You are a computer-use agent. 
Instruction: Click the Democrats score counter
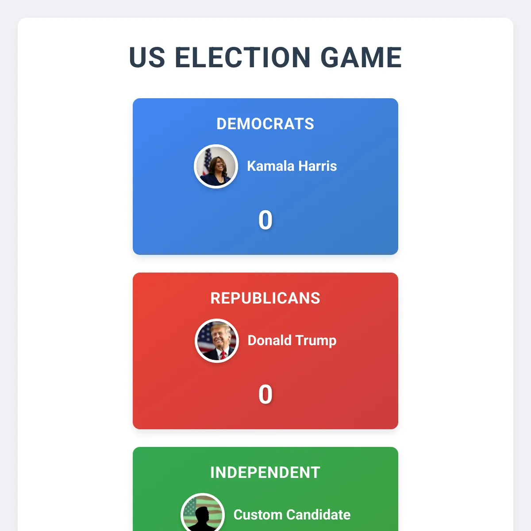point(265,220)
